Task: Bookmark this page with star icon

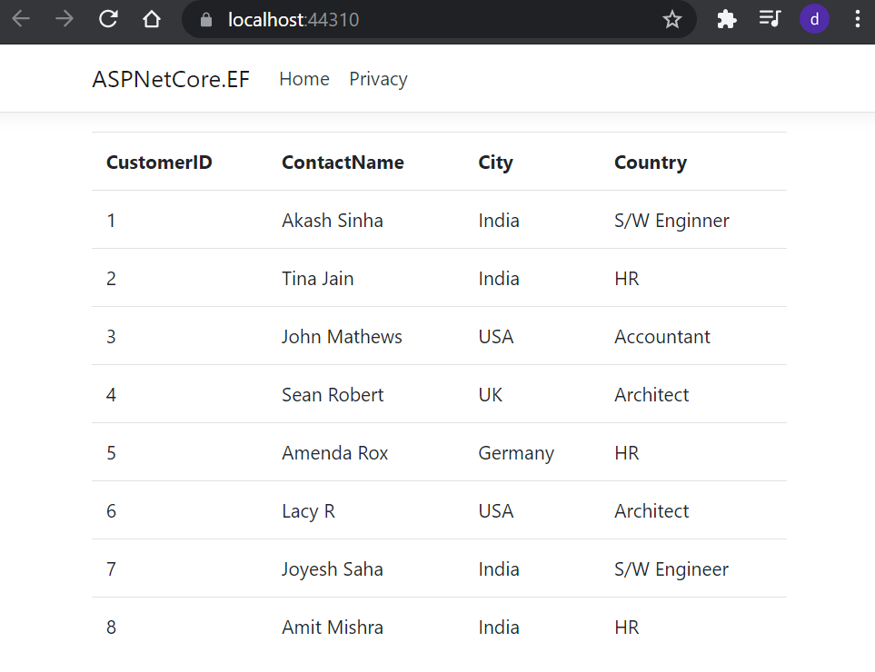Action: tap(671, 19)
